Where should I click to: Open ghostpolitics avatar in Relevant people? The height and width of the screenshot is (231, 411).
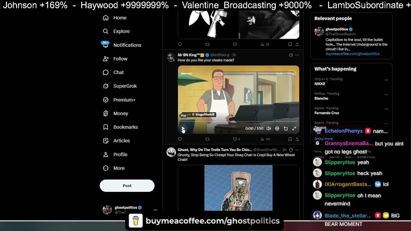click(319, 32)
